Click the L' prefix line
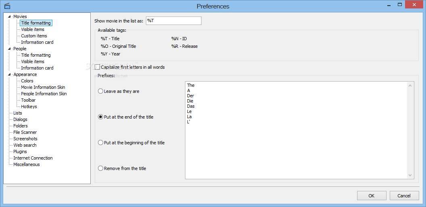This screenshot has height=207, width=426. (189, 122)
